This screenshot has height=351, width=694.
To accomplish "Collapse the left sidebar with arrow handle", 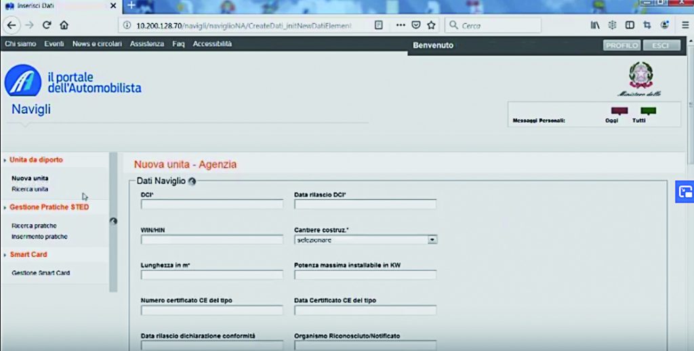I will (113, 220).
